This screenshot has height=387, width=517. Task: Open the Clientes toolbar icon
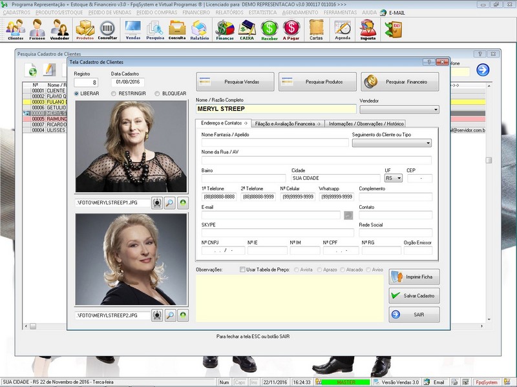coord(16,29)
